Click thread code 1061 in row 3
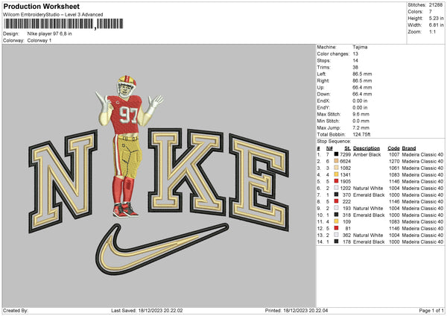The image size is (447, 316). [x=394, y=168]
